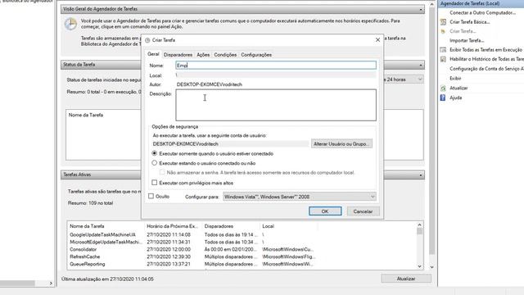Click the clock overview icon in Visão Geral
Screen dimensions: 524x295
click(x=70, y=25)
